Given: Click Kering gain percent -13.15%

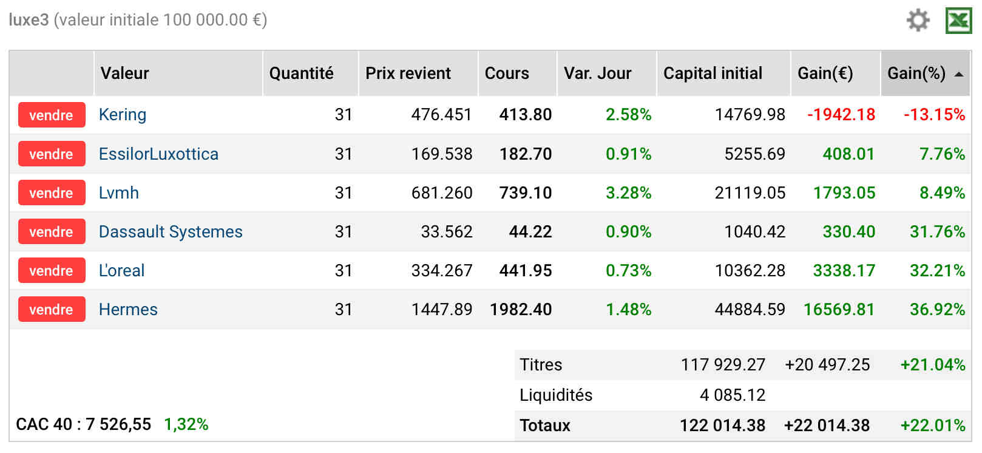Looking at the screenshot, I should (x=934, y=115).
